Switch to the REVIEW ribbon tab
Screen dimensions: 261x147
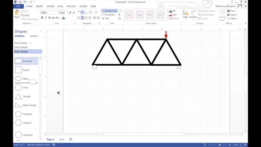[x=83, y=7]
